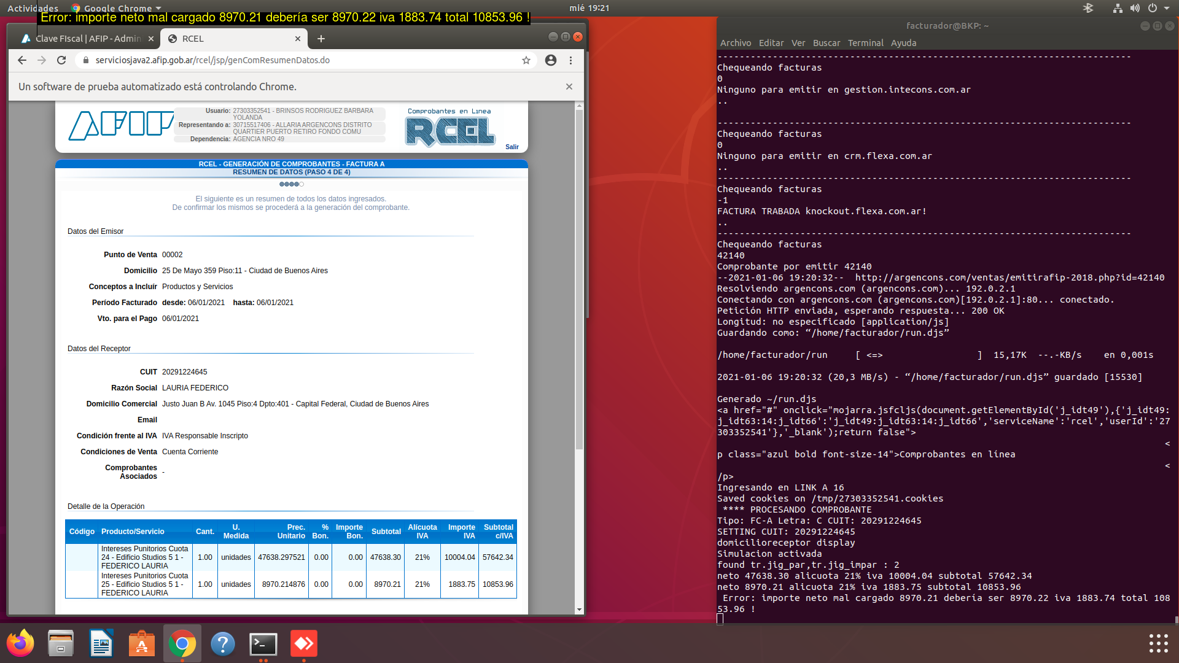The height and width of the screenshot is (663, 1179).
Task: Close the RCEL tab
Action: coord(298,39)
